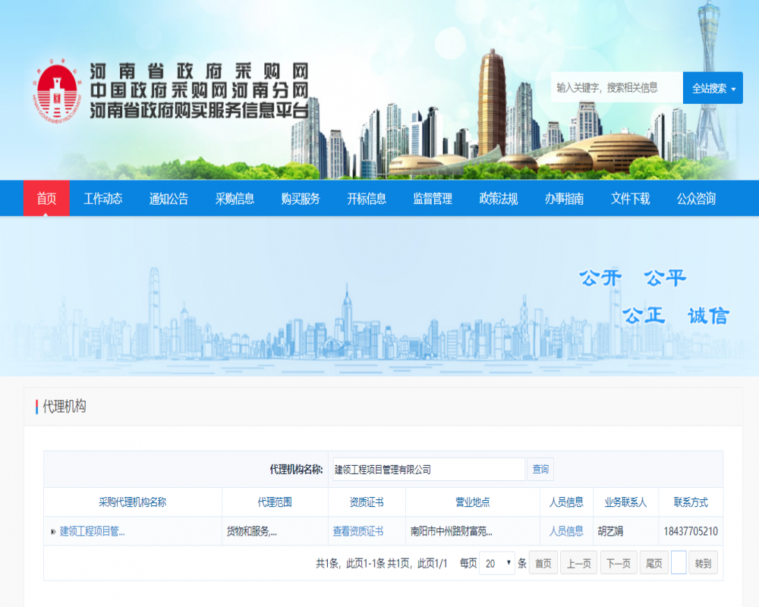Expand the row arrow beside 建领工程项目管...
The width and height of the screenshot is (759, 607).
click(53, 532)
